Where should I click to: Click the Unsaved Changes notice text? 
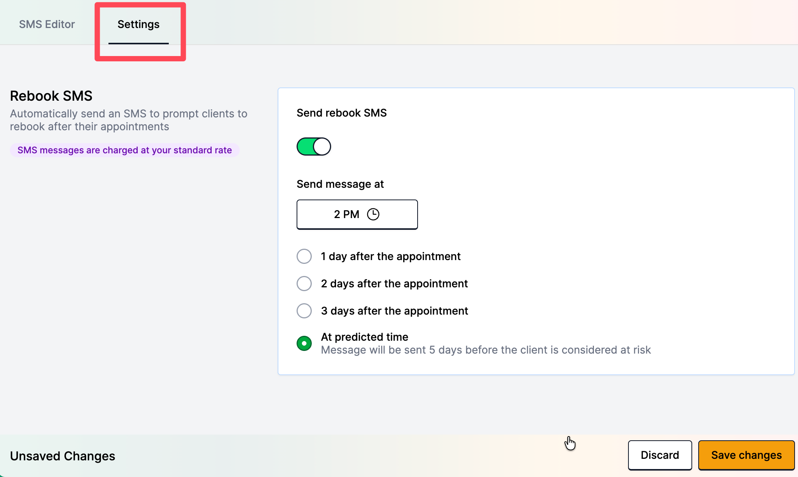pos(63,456)
